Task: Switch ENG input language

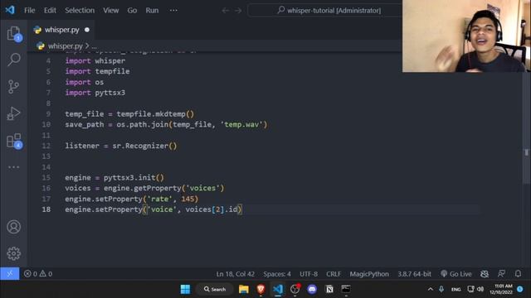Action: point(455,289)
